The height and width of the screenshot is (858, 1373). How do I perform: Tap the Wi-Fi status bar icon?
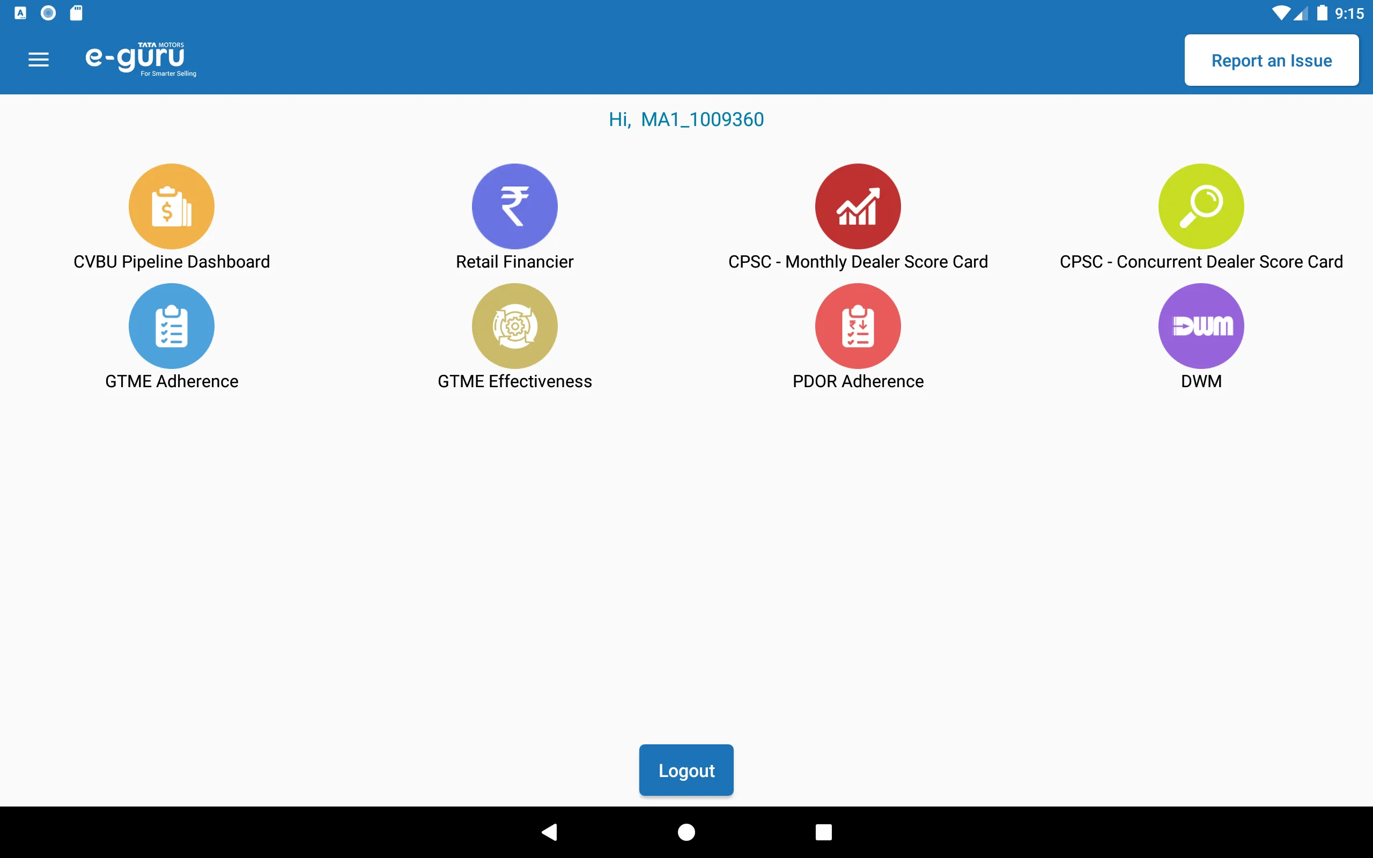[1281, 13]
